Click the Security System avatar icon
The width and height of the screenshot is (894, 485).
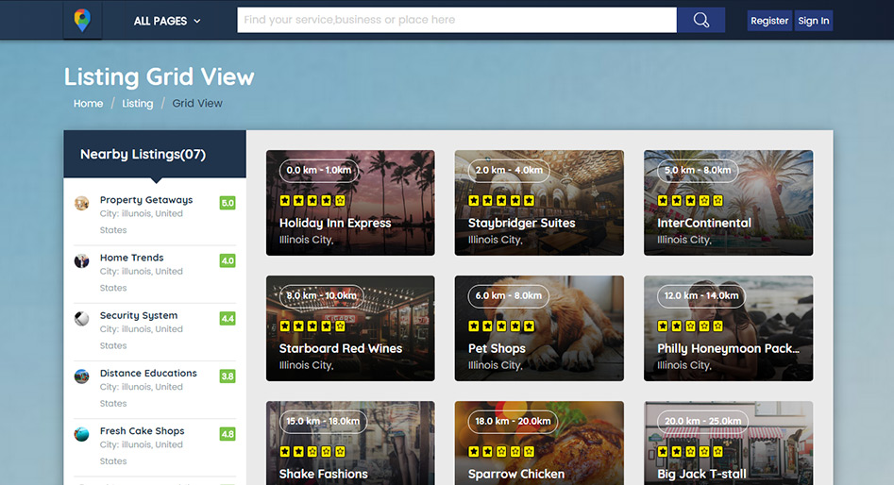81,319
